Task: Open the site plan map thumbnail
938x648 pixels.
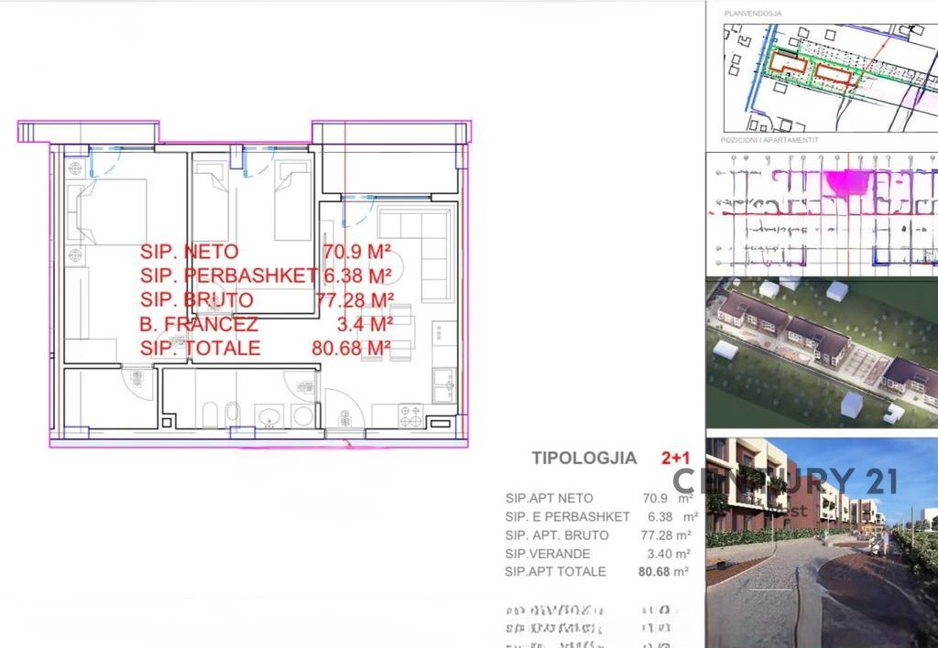Action: pyautogui.click(x=831, y=78)
